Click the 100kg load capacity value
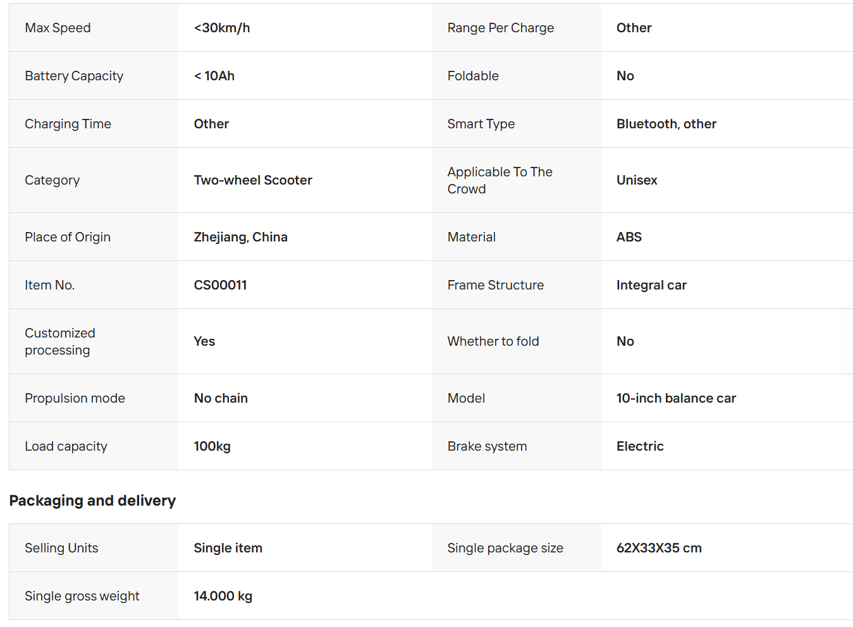This screenshot has width=853, height=627. 212,446
